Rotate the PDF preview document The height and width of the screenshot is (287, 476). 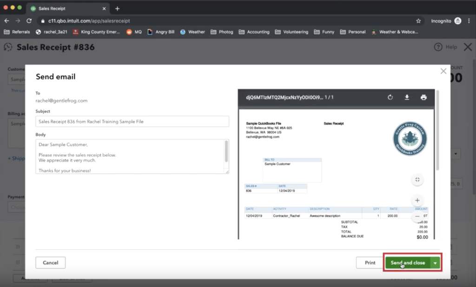tap(390, 98)
